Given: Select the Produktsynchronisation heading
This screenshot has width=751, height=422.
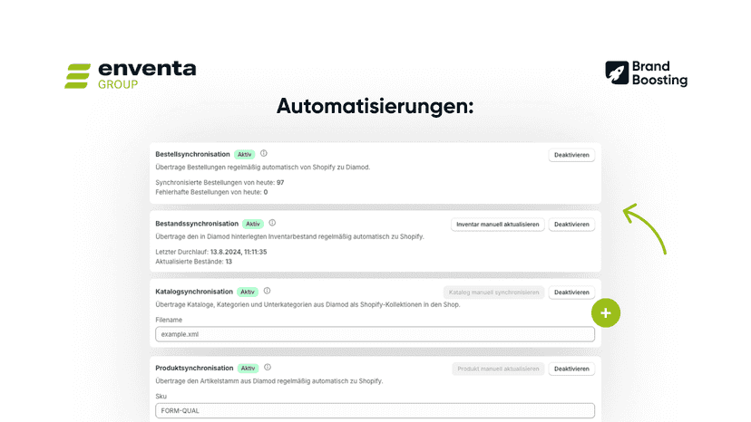Looking at the screenshot, I should click(x=194, y=368).
